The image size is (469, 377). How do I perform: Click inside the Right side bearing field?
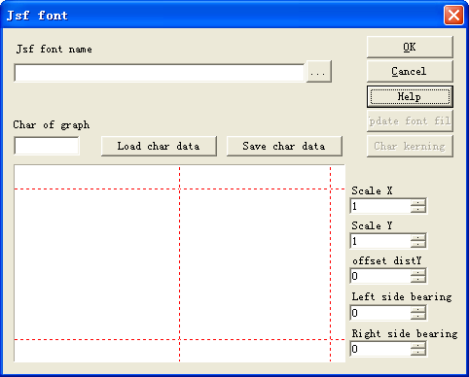380,349
